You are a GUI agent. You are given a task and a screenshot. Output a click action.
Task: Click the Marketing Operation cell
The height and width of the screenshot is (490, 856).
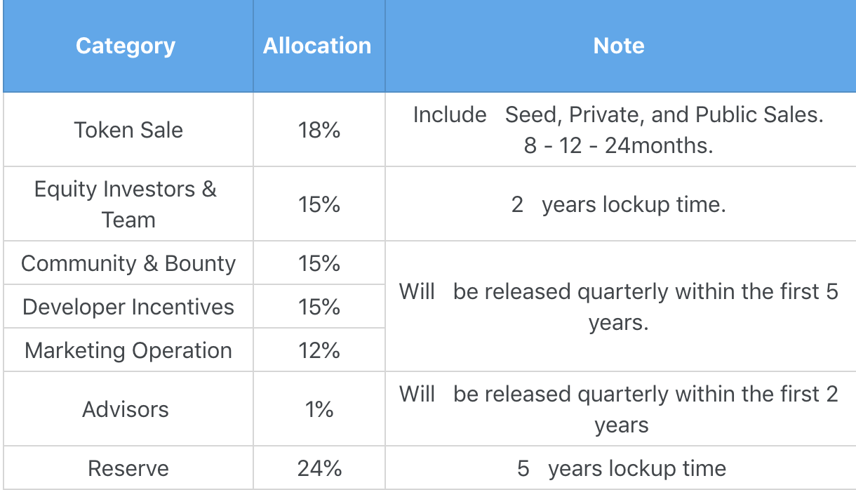128,350
